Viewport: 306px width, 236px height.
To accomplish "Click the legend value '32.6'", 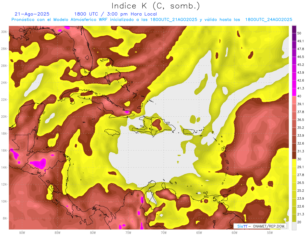I will 301,143.
